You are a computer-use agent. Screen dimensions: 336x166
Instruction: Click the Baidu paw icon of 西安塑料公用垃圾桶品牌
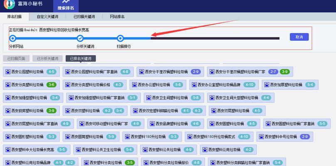coord(8,163)
